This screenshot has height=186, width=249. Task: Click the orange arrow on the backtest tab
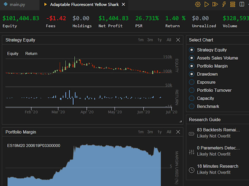[45, 4]
